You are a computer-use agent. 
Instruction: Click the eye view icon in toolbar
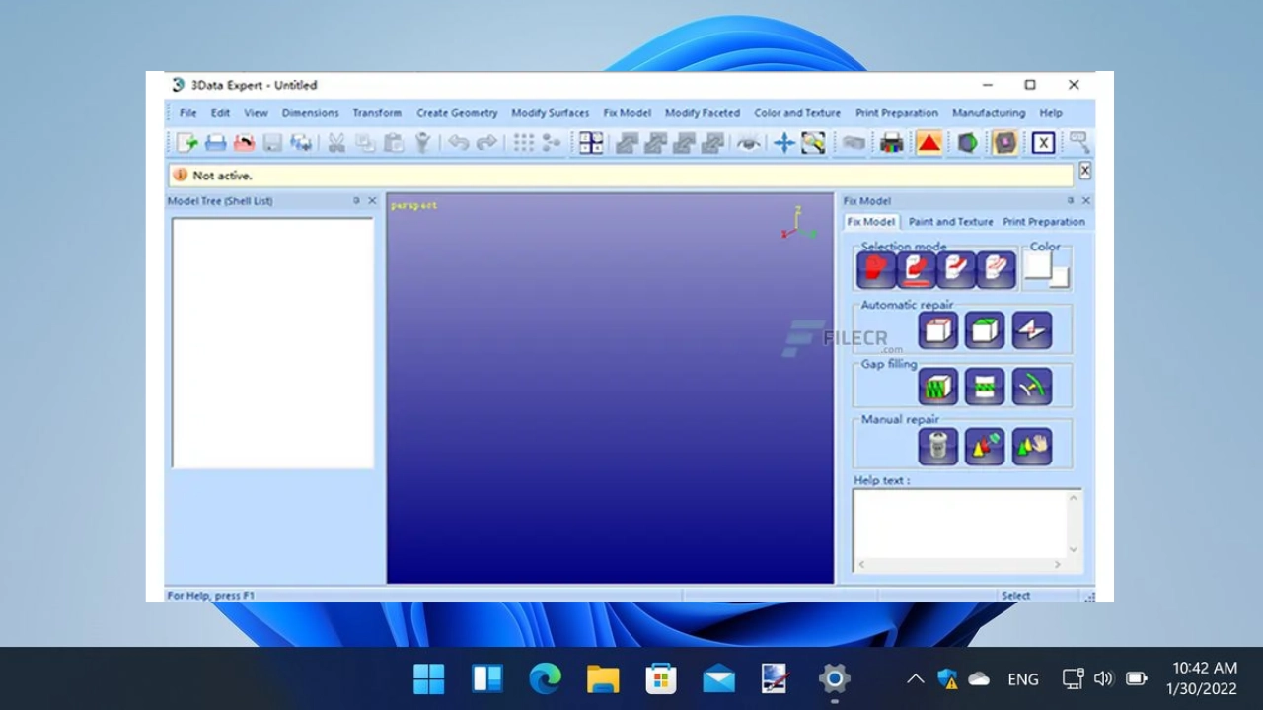click(749, 143)
